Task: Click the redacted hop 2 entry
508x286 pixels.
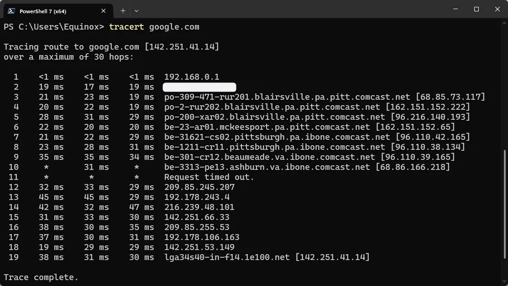Action: click(x=199, y=87)
